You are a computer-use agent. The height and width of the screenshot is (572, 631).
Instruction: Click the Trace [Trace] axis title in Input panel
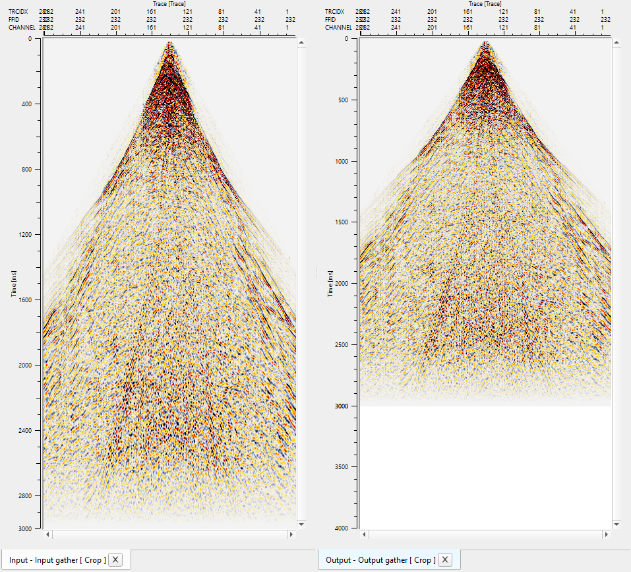[169, 3]
